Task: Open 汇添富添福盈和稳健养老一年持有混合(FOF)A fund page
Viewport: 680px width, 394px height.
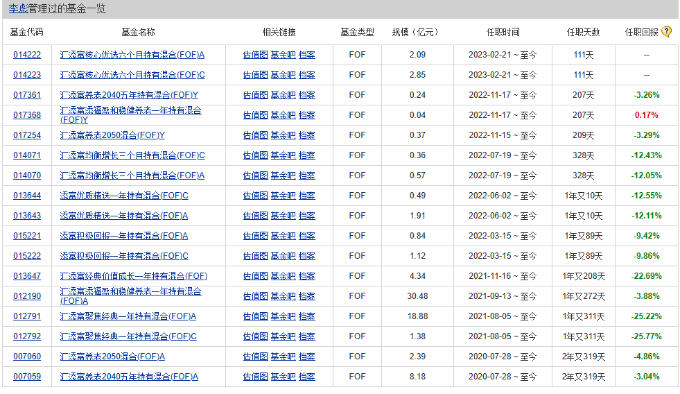Action: (x=130, y=296)
